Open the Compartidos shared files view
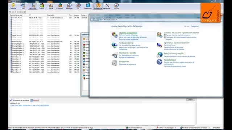Image resolution: width=232 pixels, height=130 pixels. 60,6
